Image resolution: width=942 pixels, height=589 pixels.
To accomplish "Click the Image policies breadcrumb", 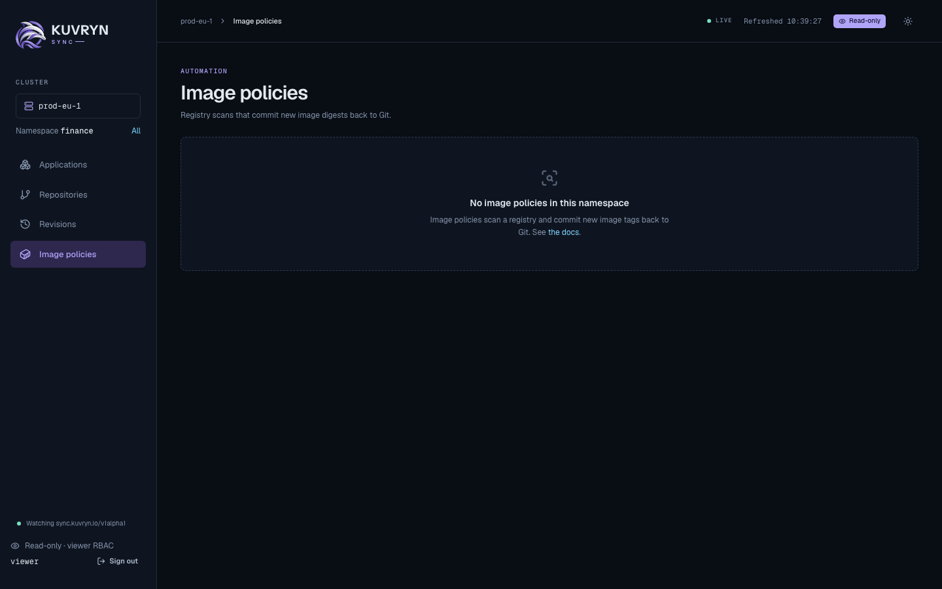I will [x=257, y=21].
